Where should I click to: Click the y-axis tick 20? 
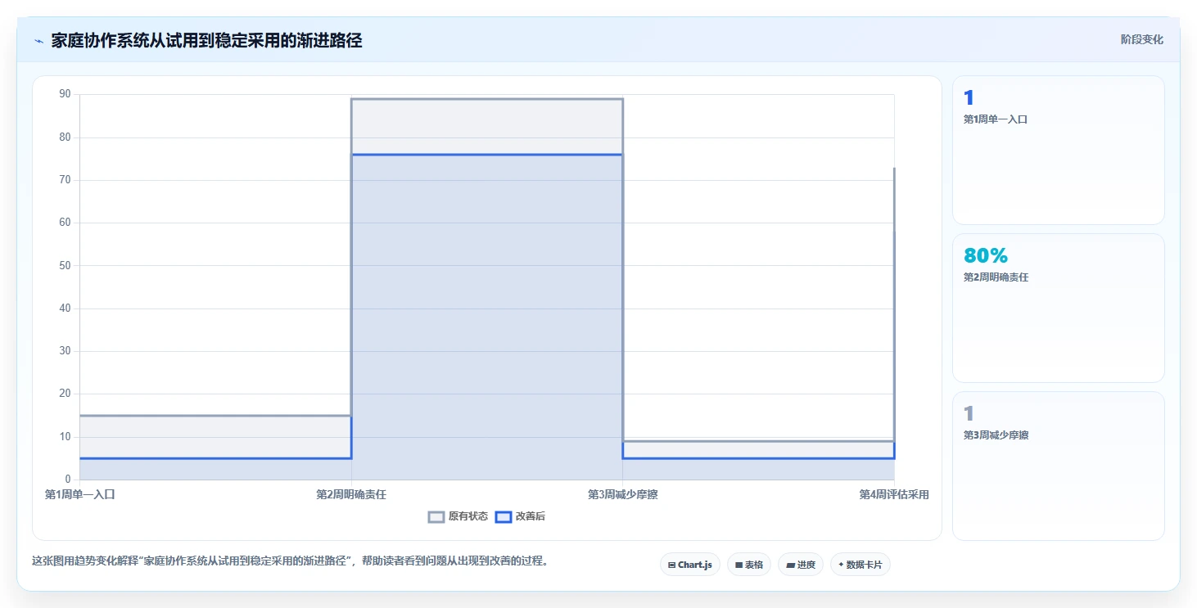65,394
